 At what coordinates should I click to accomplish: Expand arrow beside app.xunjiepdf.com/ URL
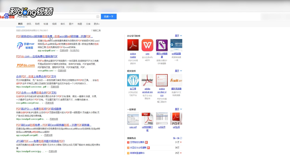click(x=57, y=51)
